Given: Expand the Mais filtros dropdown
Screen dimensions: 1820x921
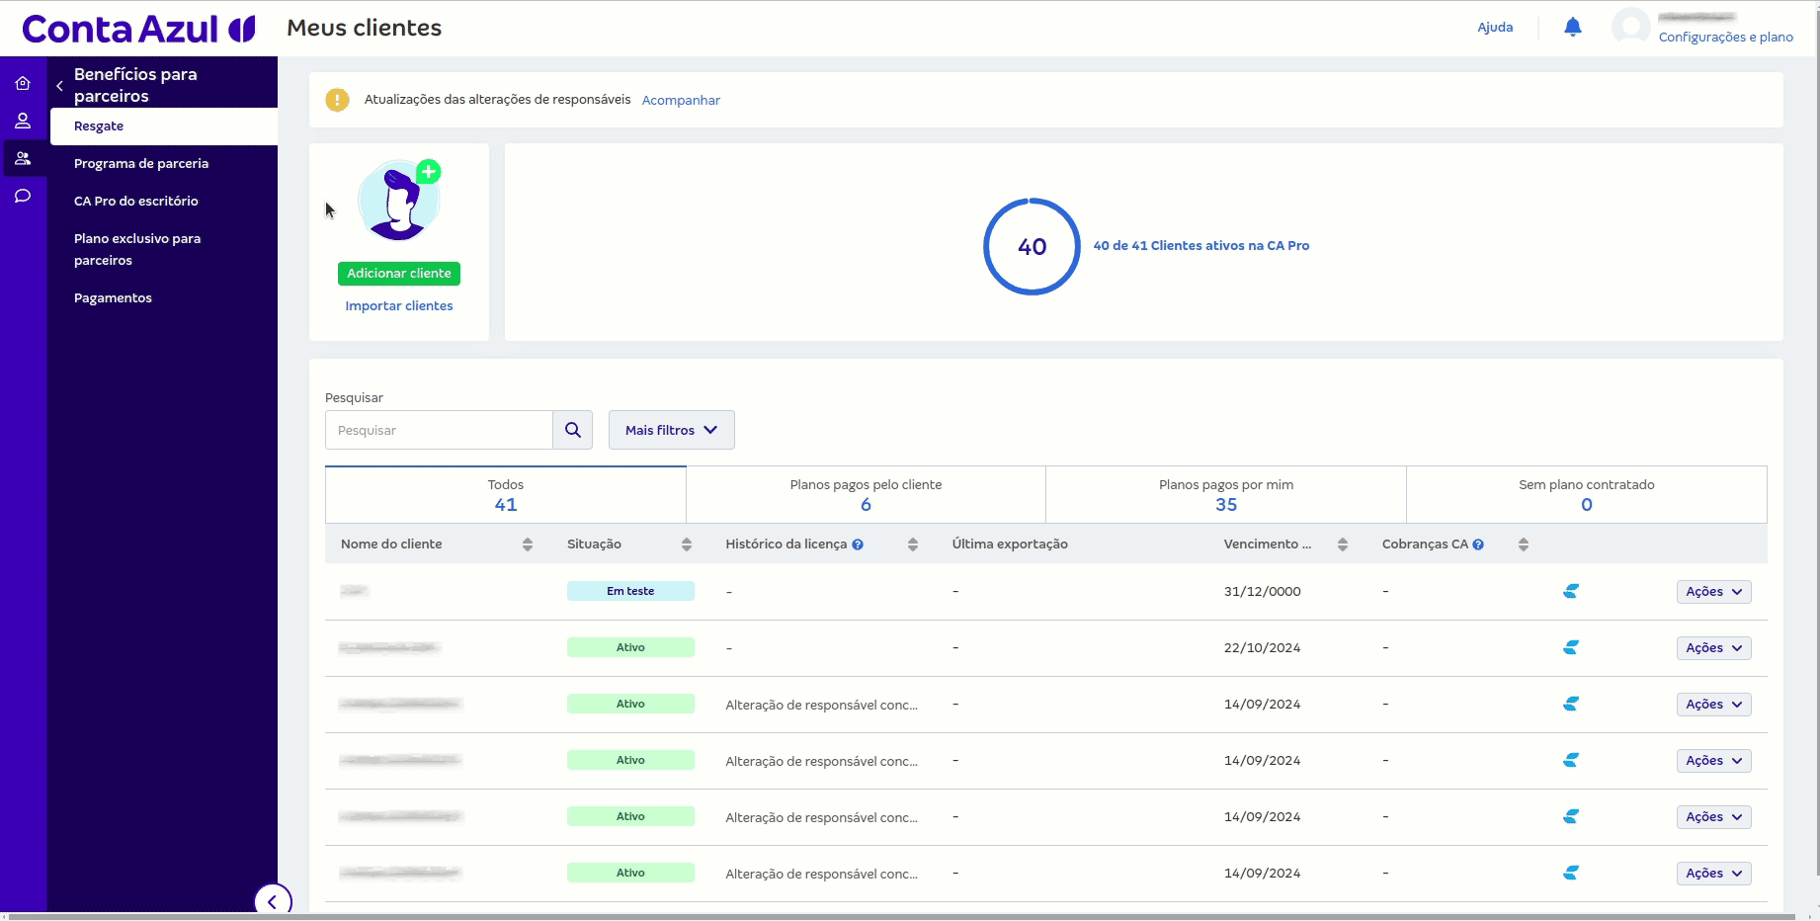Looking at the screenshot, I should pos(672,430).
